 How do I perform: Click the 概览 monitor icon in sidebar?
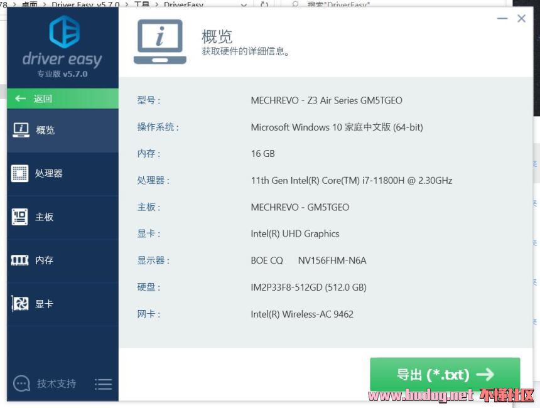21,130
